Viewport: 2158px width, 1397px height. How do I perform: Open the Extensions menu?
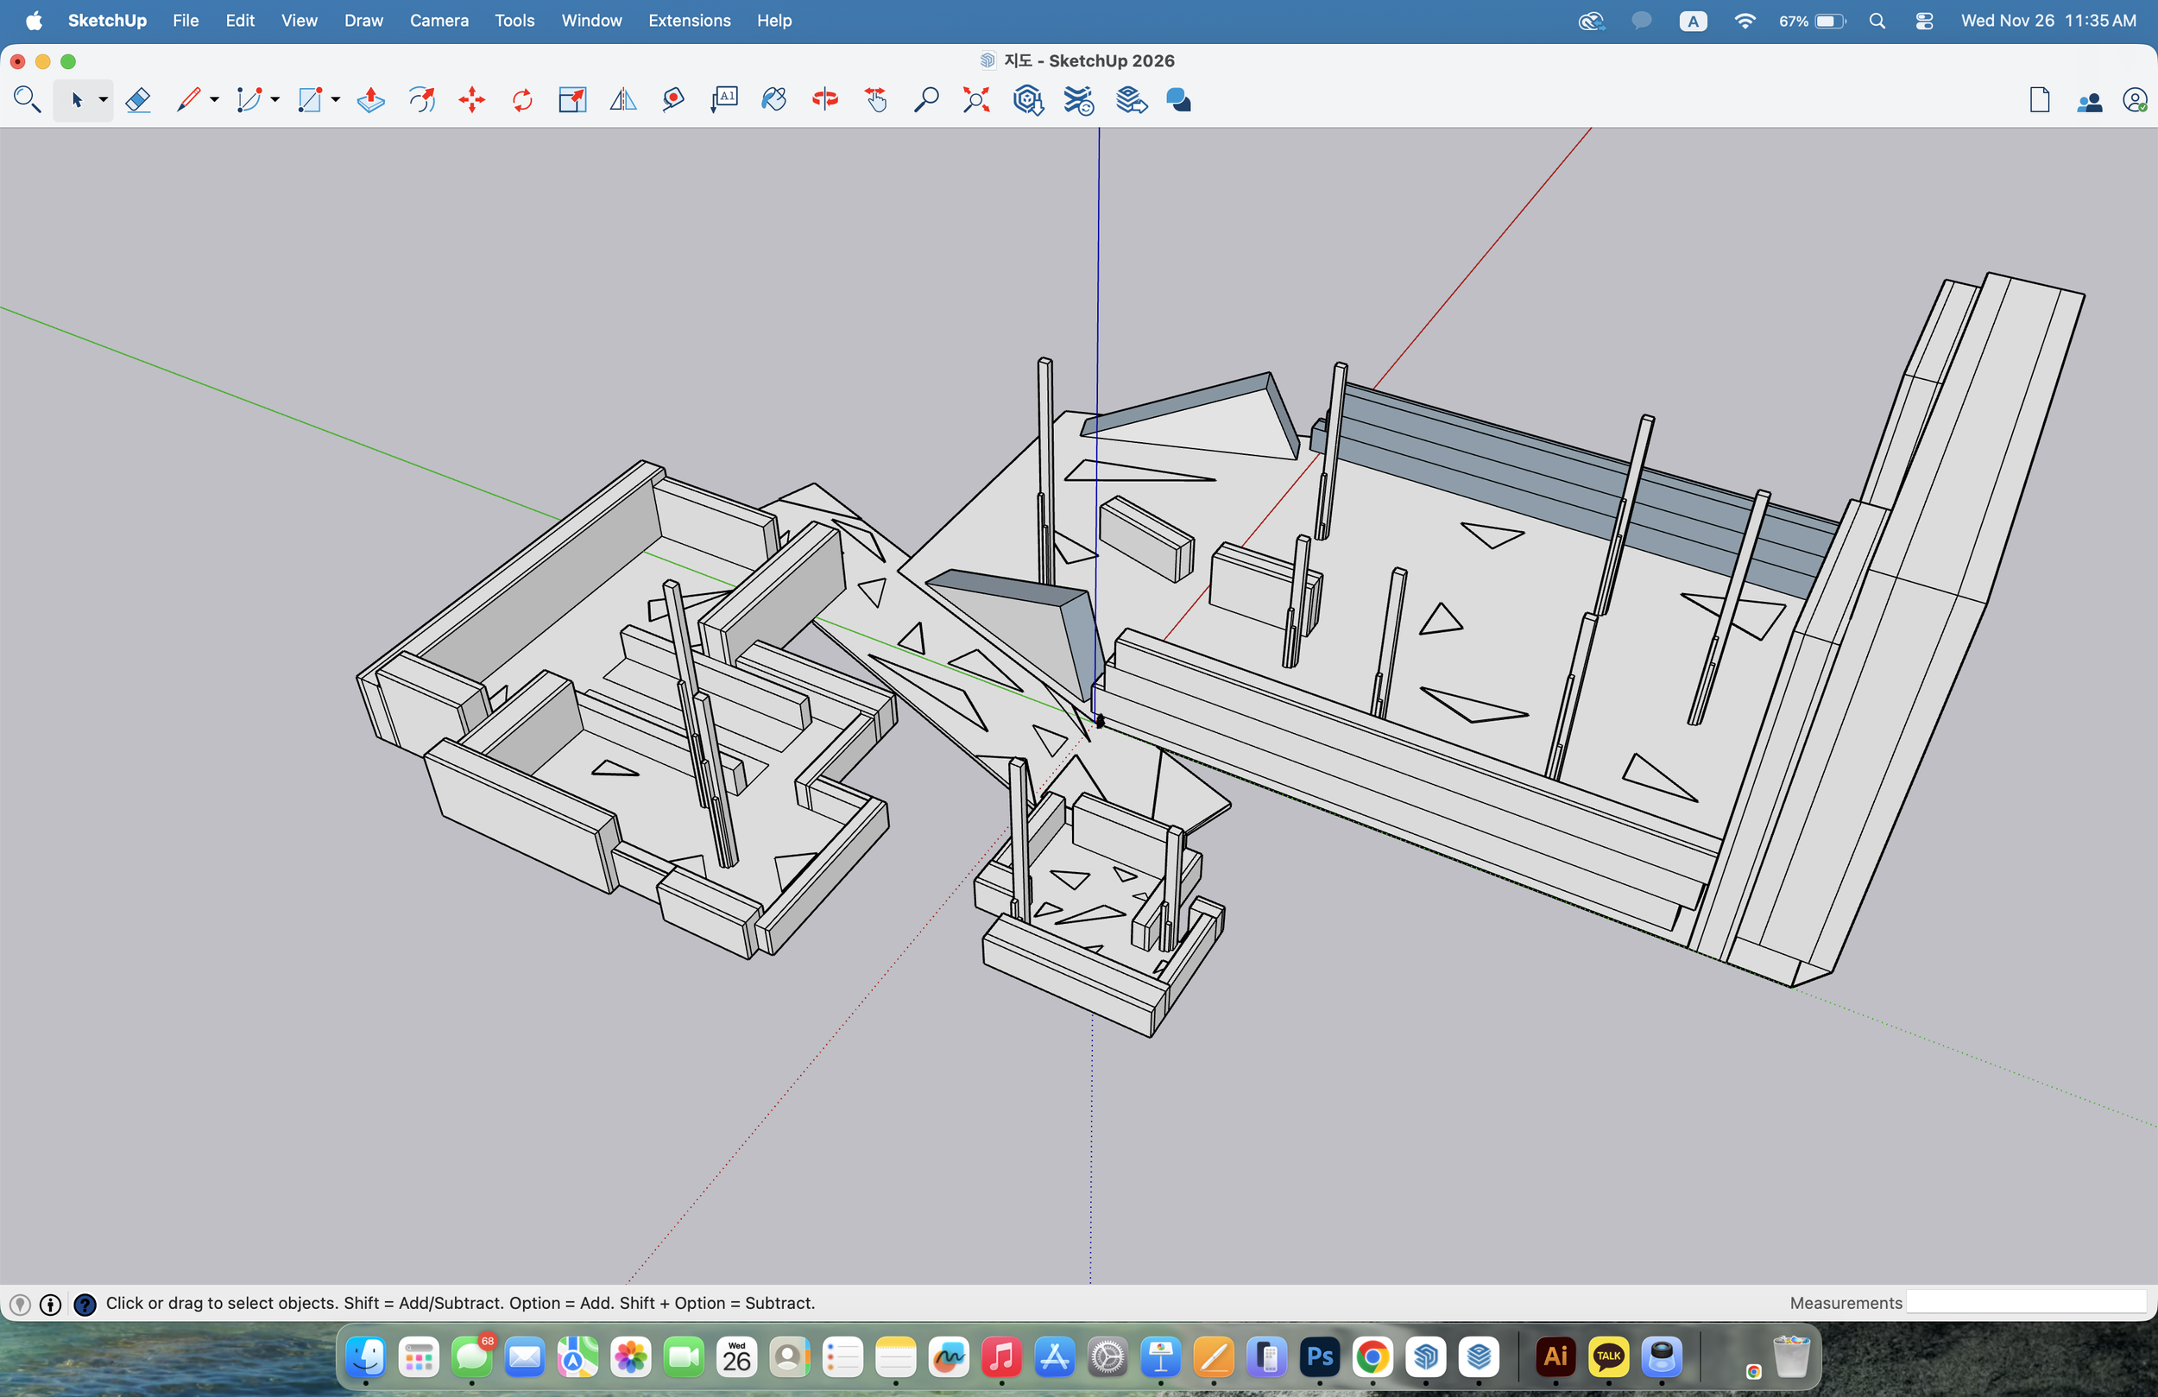coord(689,20)
